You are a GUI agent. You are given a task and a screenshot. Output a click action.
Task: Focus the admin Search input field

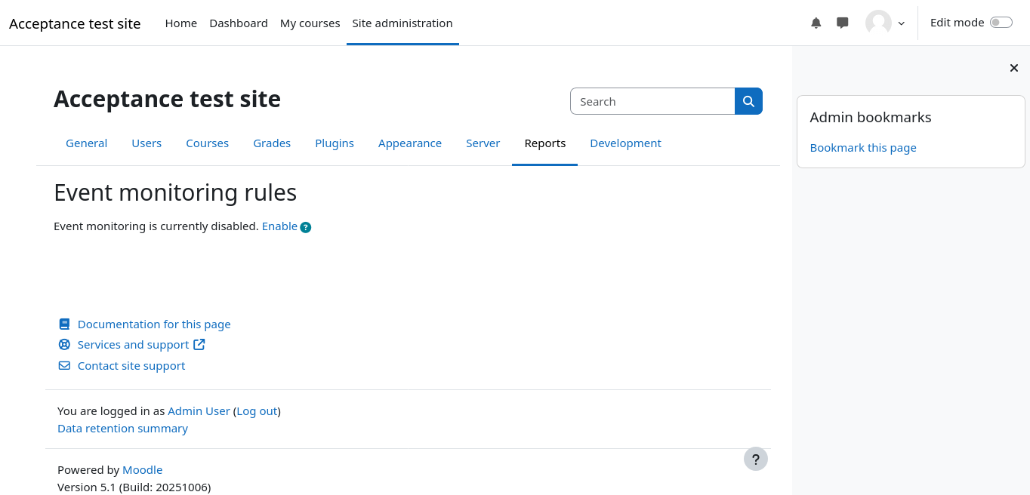point(652,101)
